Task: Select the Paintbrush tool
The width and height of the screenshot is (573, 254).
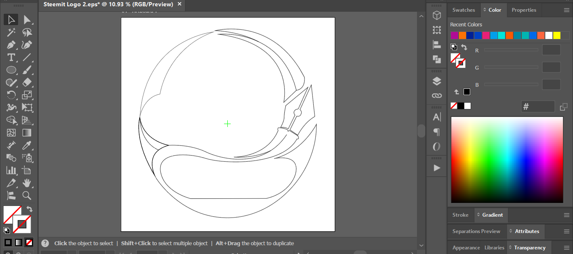Action: [x=27, y=70]
